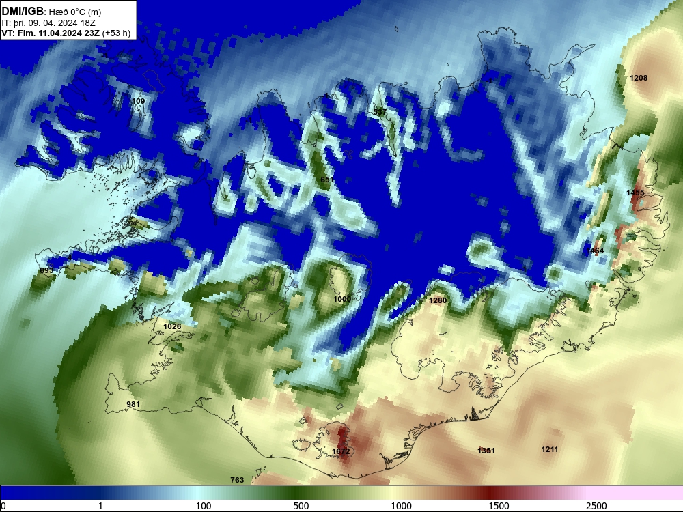Screen dimensions: 683x512
Task: Click the legend label 2500
Action: (x=596, y=506)
